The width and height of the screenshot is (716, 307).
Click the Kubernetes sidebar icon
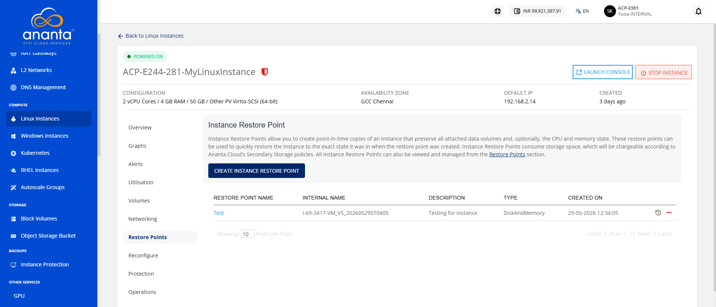click(x=13, y=153)
